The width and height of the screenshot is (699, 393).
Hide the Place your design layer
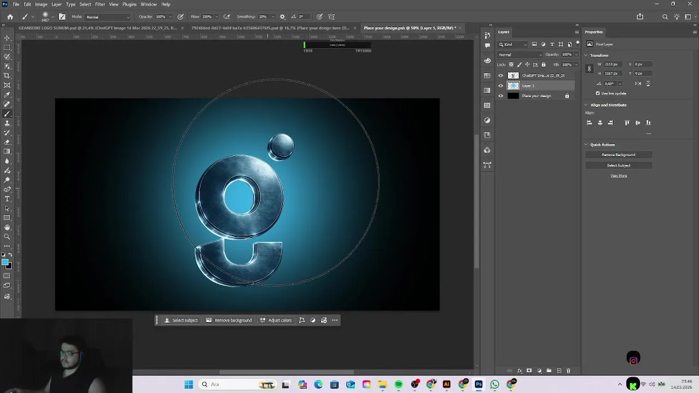[501, 96]
